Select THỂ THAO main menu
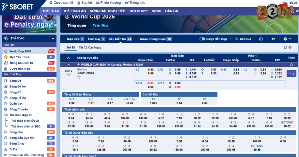299x157 pixels. tap(51, 11)
